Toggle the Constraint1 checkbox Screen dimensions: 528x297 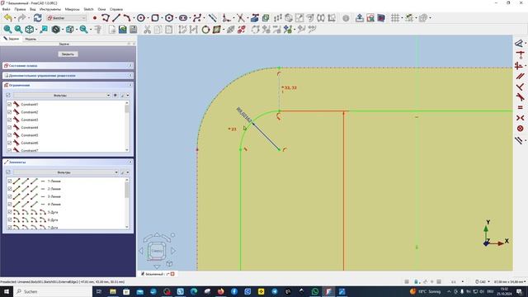tap(9, 105)
